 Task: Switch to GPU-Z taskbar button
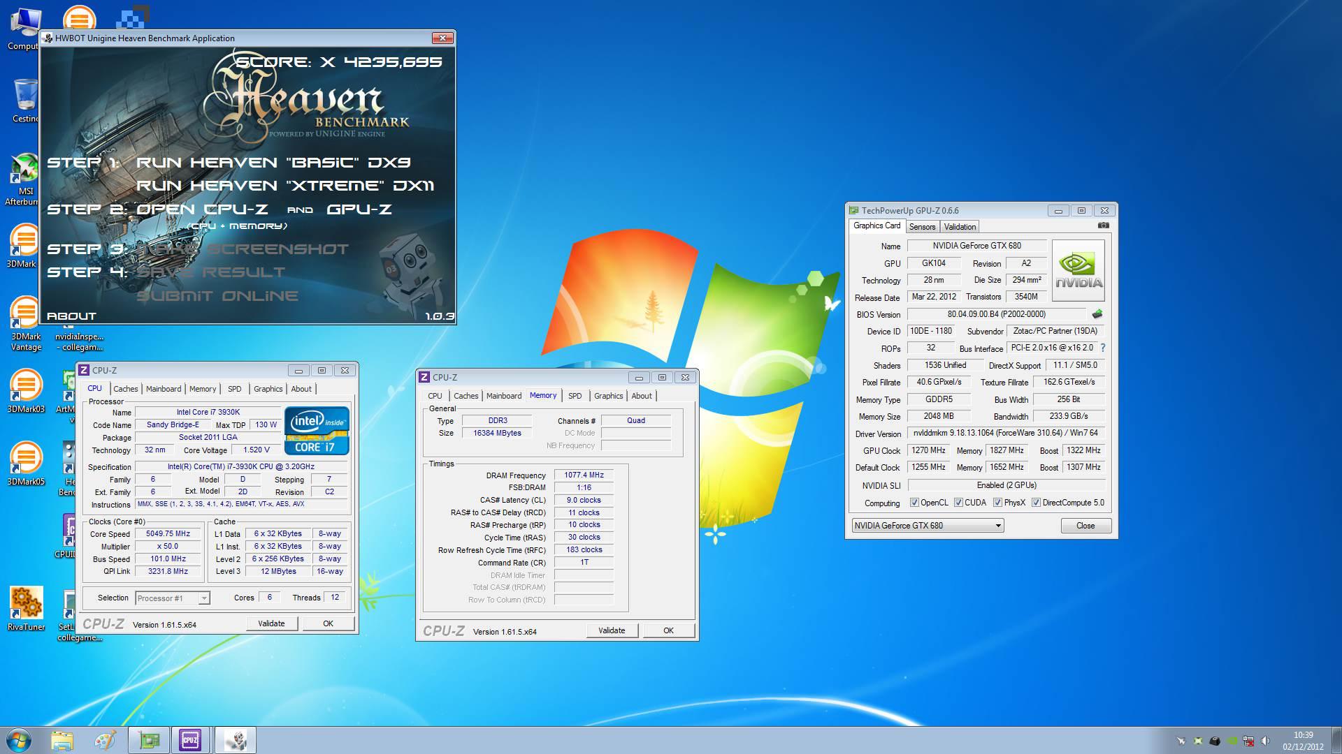pyautogui.click(x=149, y=740)
